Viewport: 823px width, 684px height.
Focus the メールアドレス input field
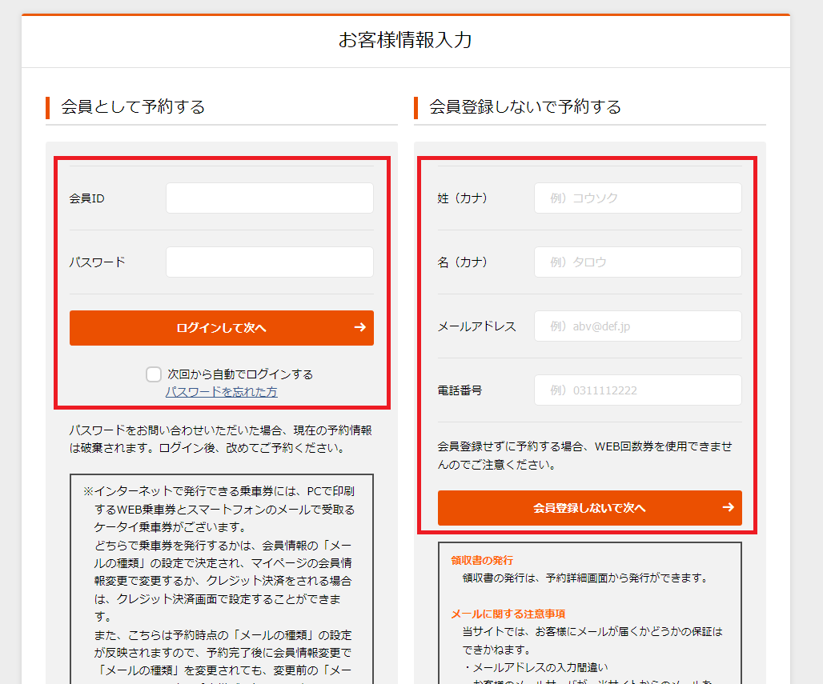coord(638,326)
